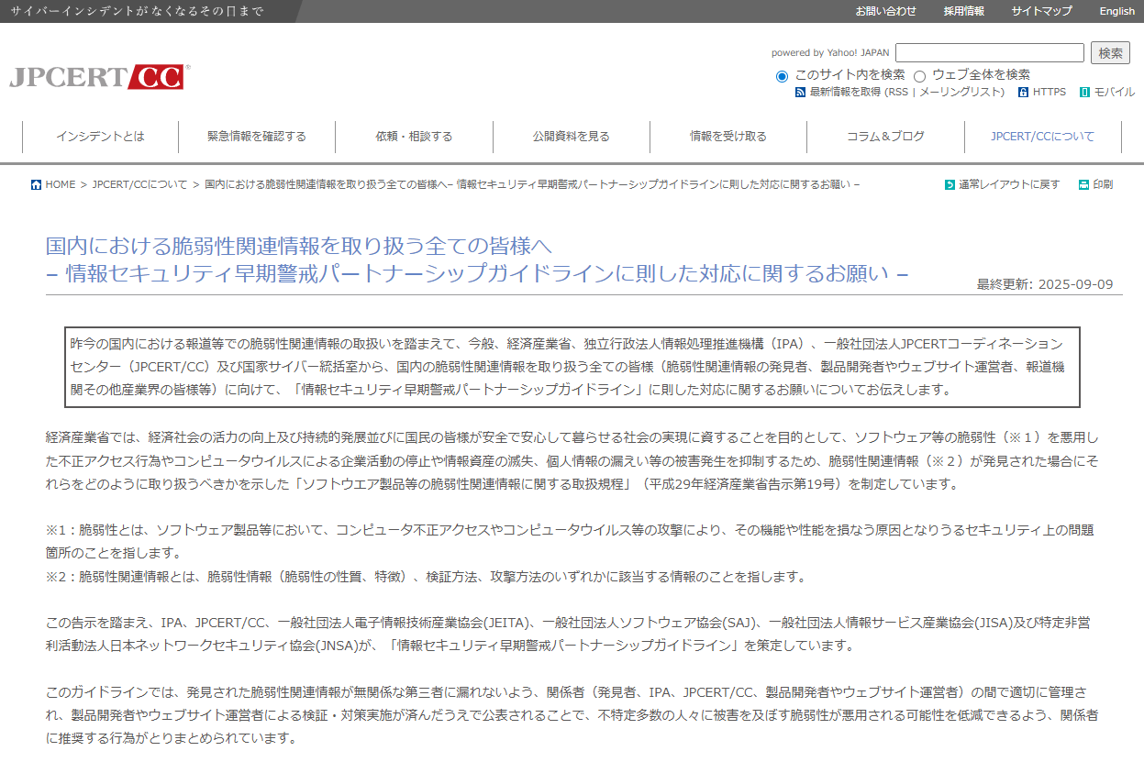Select ウェブ全体を検索 radio button

click(x=919, y=75)
